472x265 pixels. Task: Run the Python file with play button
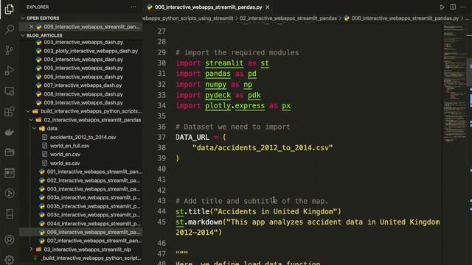click(442, 7)
